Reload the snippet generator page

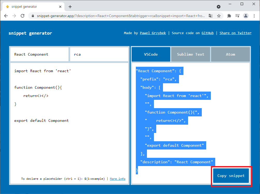tap(23, 16)
